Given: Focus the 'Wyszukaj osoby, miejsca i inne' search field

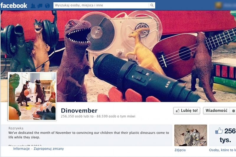Looking at the screenshot, I should point(101,5).
